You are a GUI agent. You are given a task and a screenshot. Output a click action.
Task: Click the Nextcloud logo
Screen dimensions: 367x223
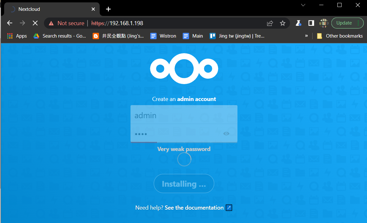pos(184,68)
